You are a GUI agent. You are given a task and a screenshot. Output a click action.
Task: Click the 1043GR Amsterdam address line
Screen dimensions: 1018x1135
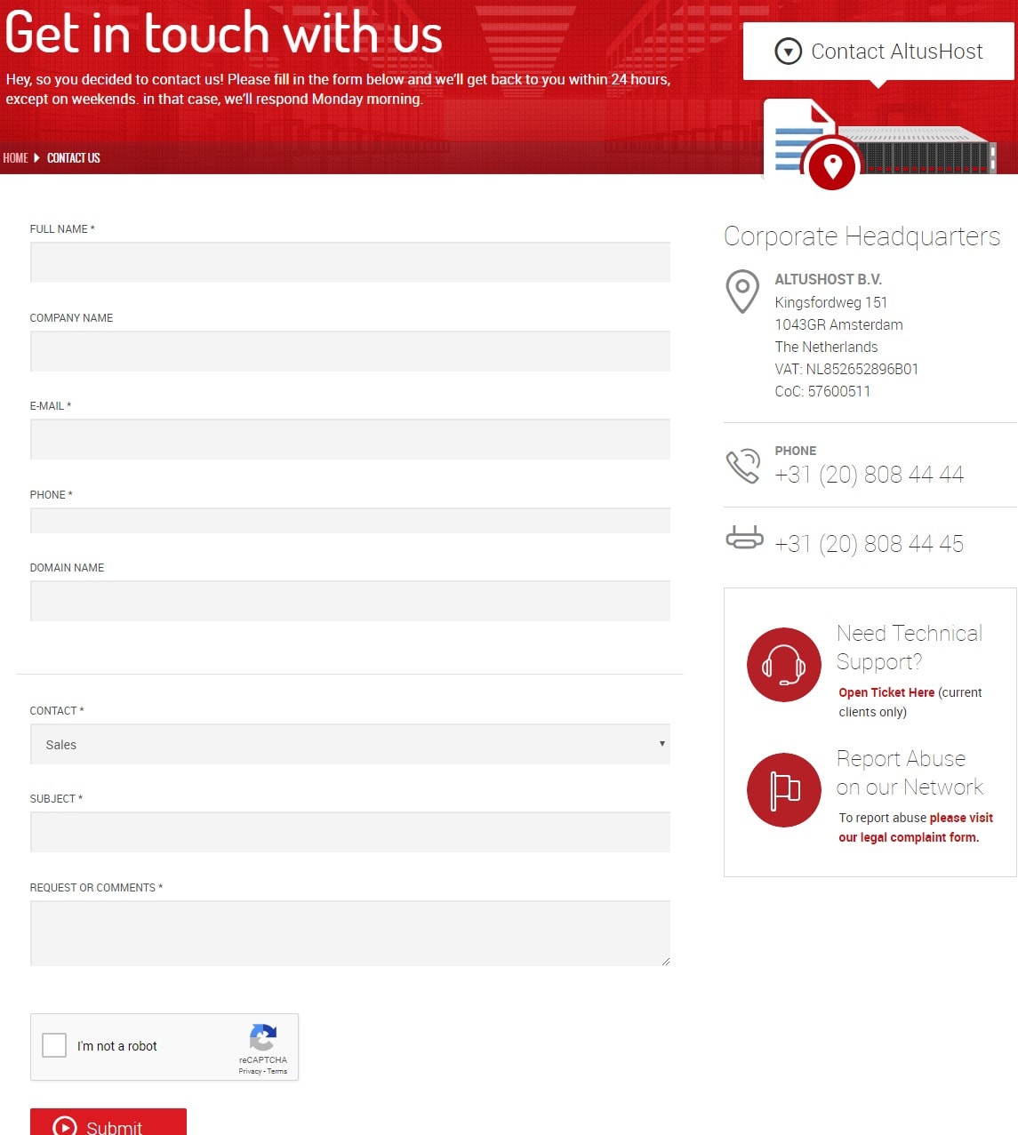coord(838,324)
